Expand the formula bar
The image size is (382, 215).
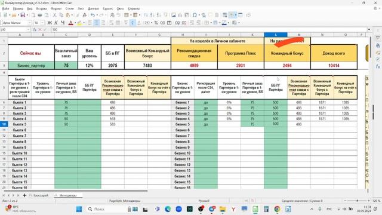[x=369, y=29]
